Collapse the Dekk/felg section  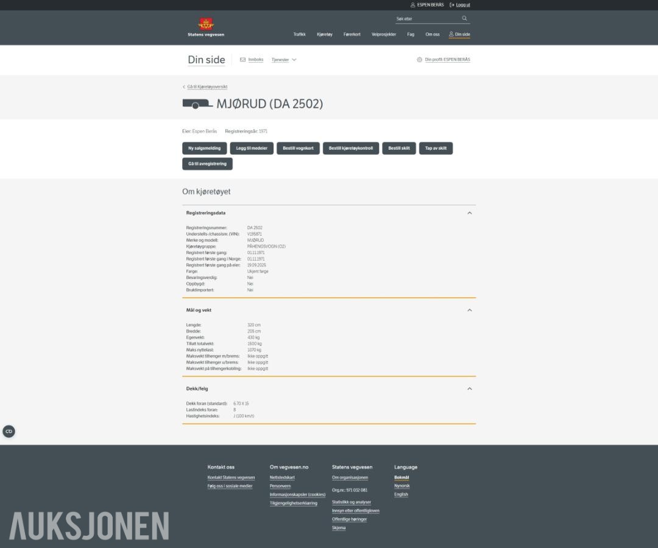click(x=470, y=388)
